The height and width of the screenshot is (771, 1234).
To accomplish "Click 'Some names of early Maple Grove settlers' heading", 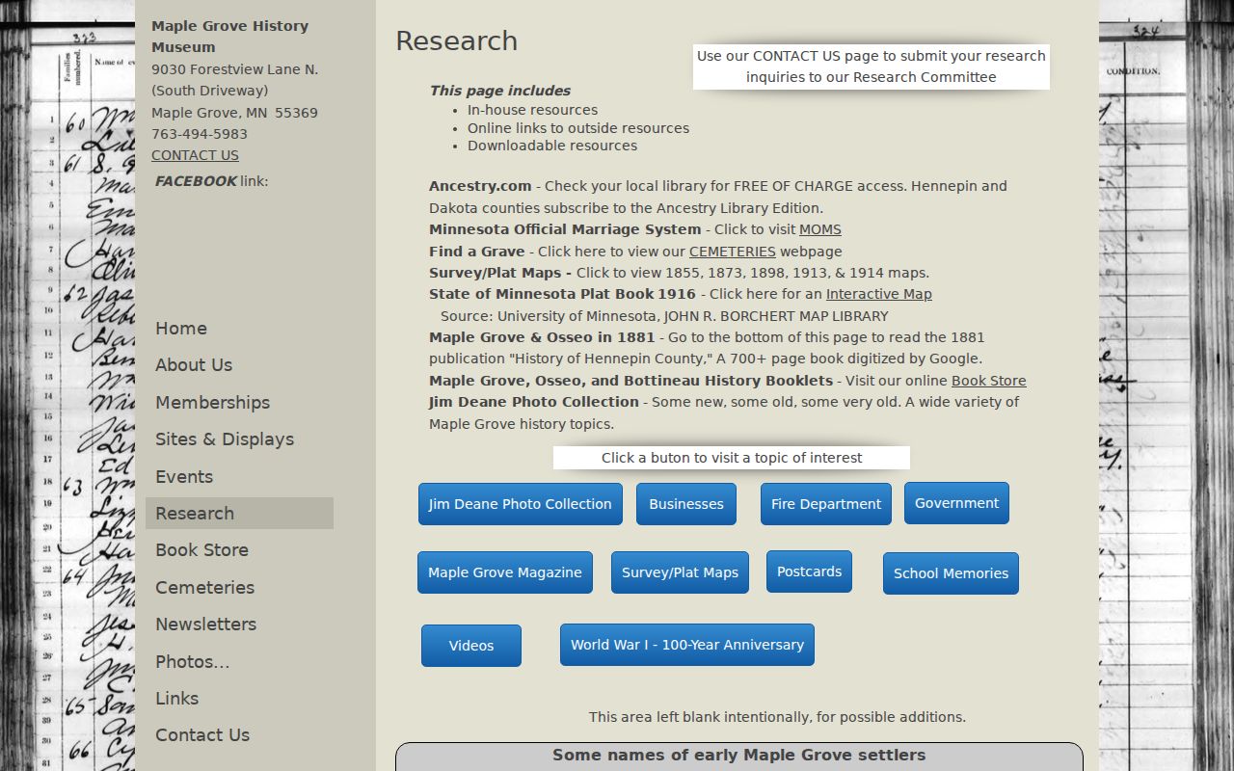I will point(739,756).
